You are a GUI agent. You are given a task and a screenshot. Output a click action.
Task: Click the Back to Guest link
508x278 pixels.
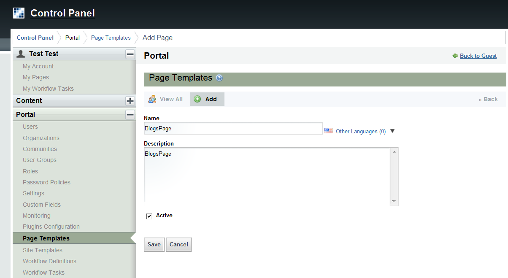coord(478,56)
